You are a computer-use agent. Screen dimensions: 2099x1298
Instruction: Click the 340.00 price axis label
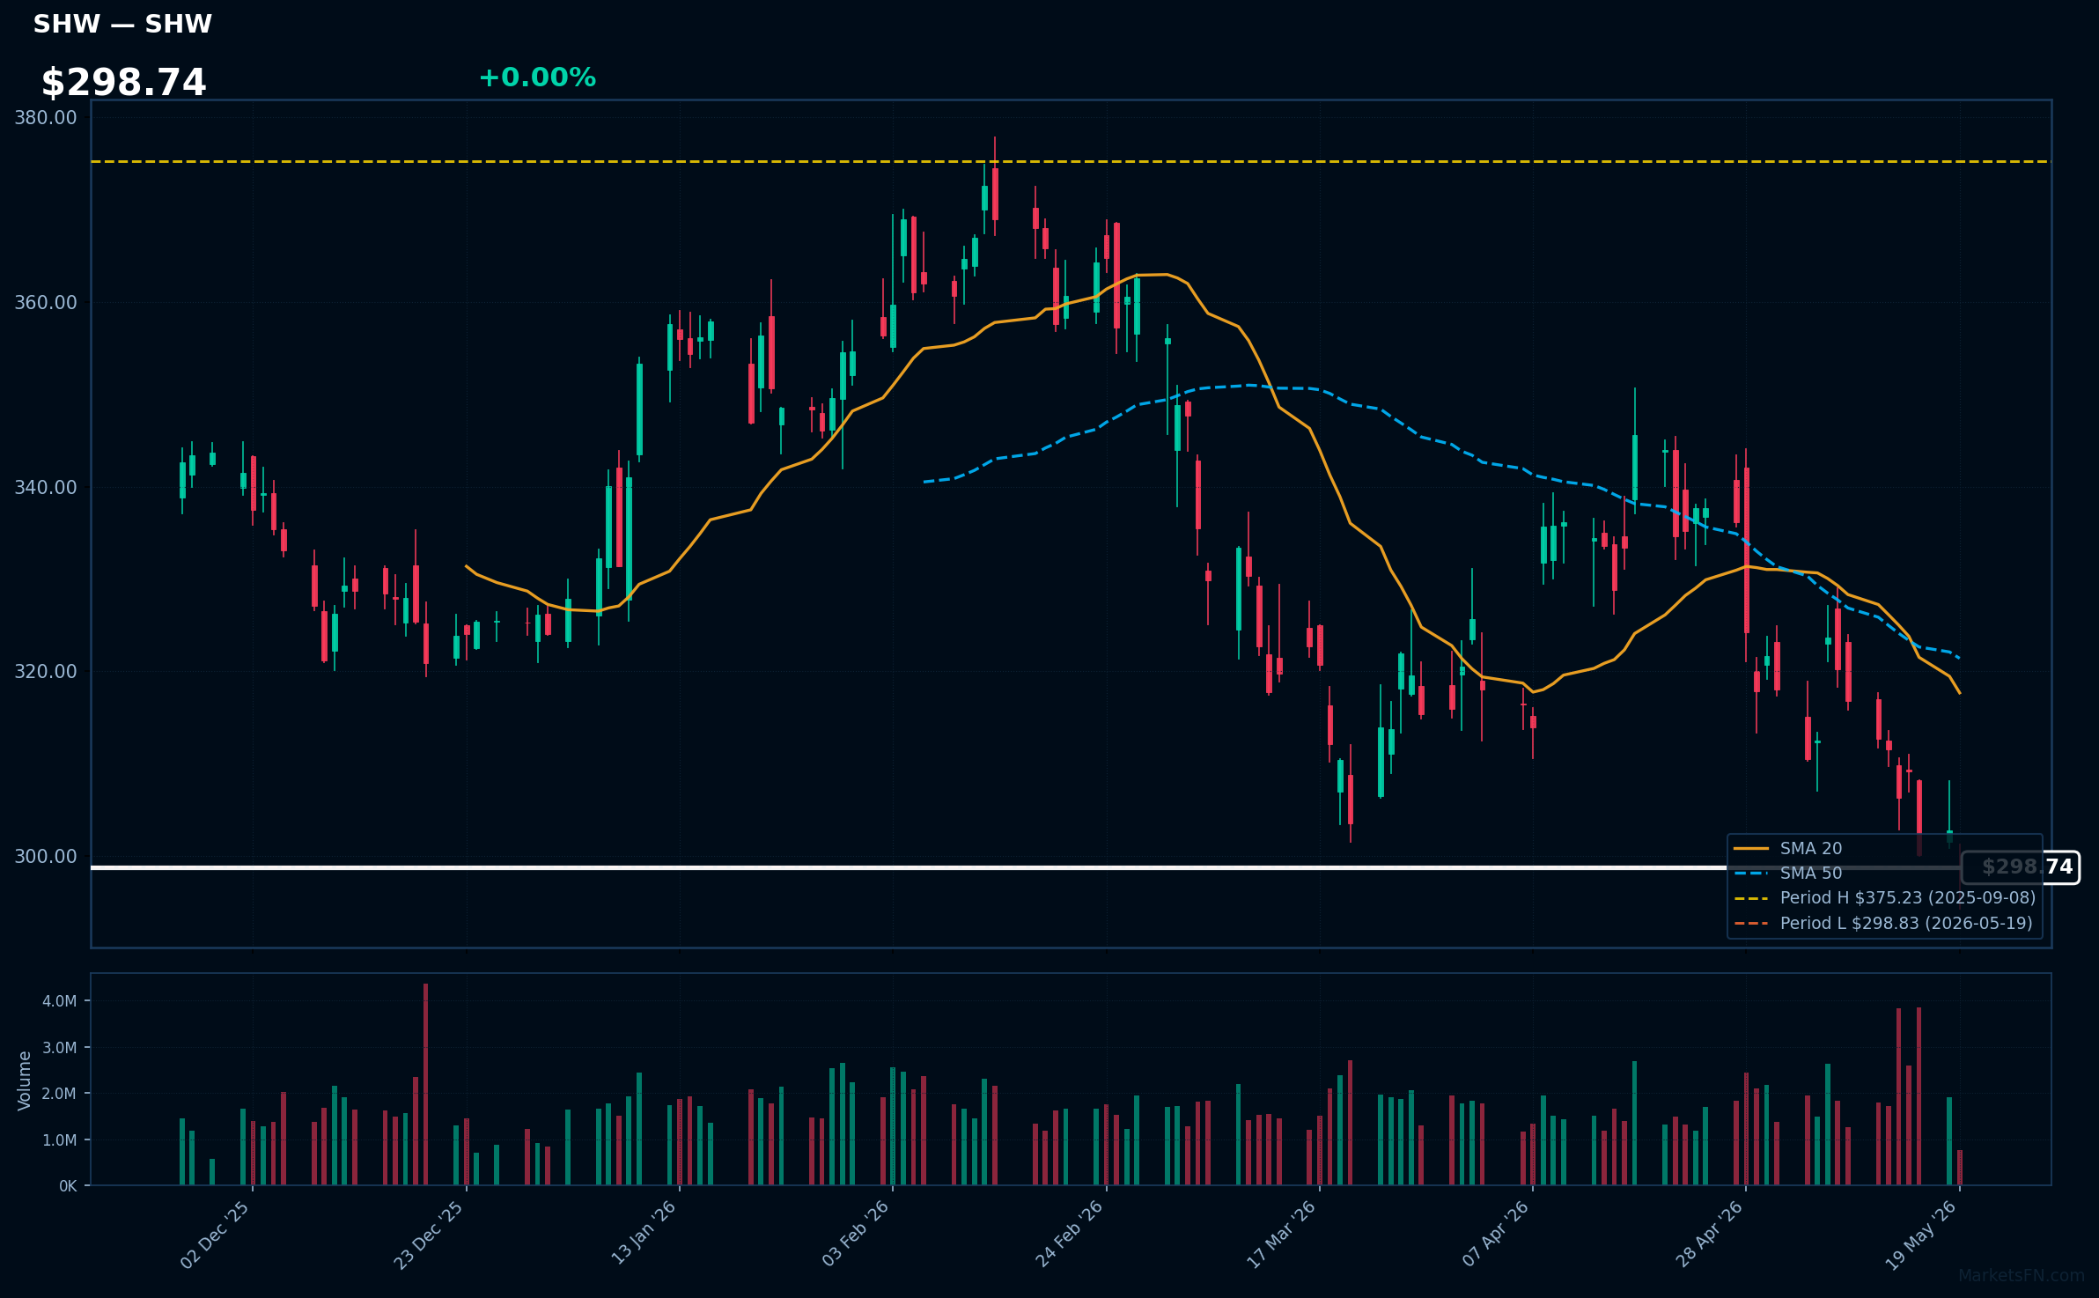pos(46,488)
